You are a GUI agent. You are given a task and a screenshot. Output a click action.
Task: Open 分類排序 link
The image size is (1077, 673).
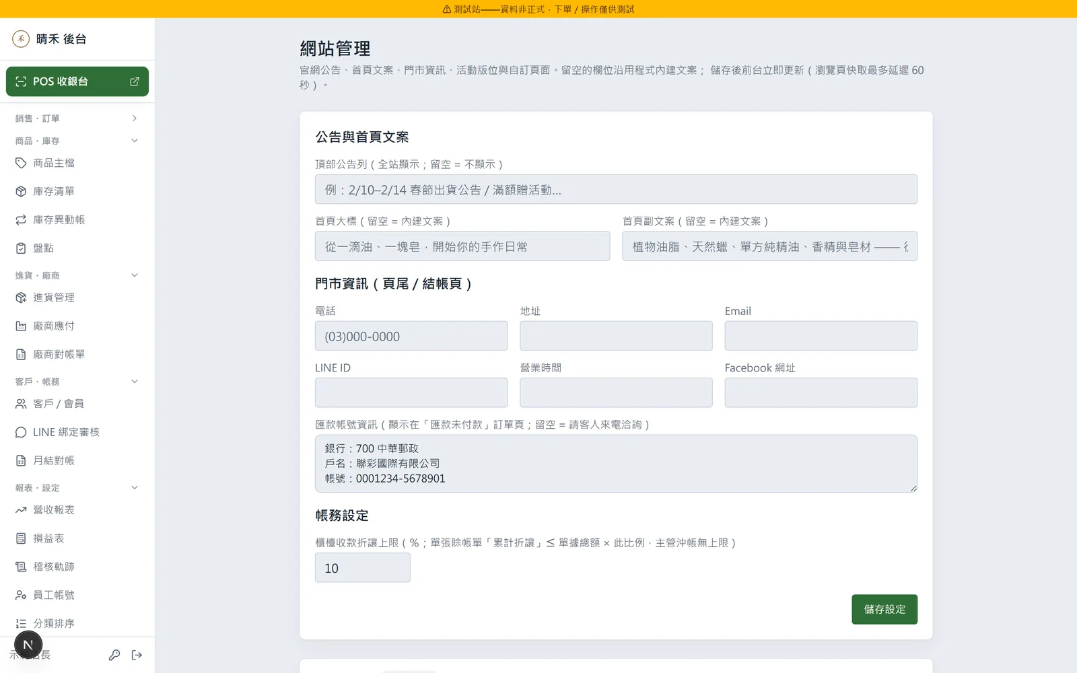tap(77, 623)
